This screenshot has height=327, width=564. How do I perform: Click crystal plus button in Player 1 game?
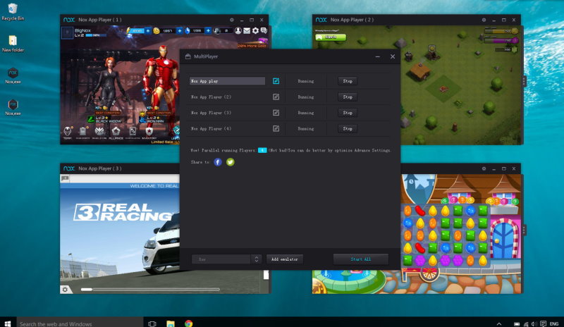[208, 30]
